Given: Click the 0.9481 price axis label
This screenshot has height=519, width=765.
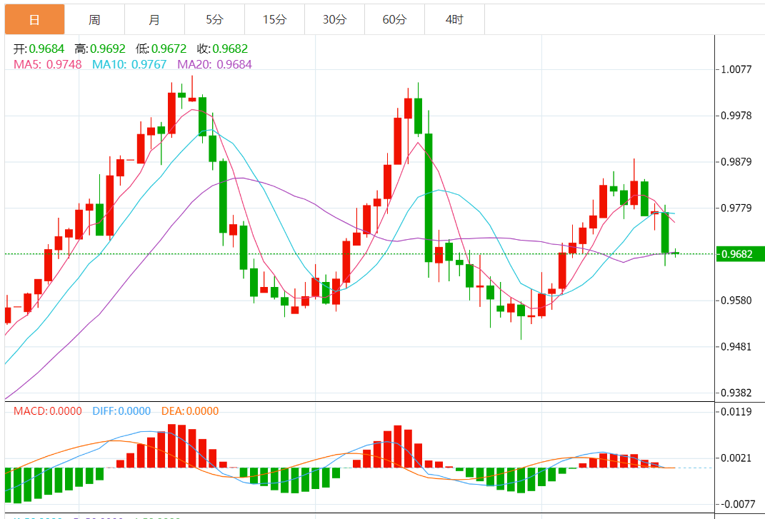Looking at the screenshot, I should [736, 347].
